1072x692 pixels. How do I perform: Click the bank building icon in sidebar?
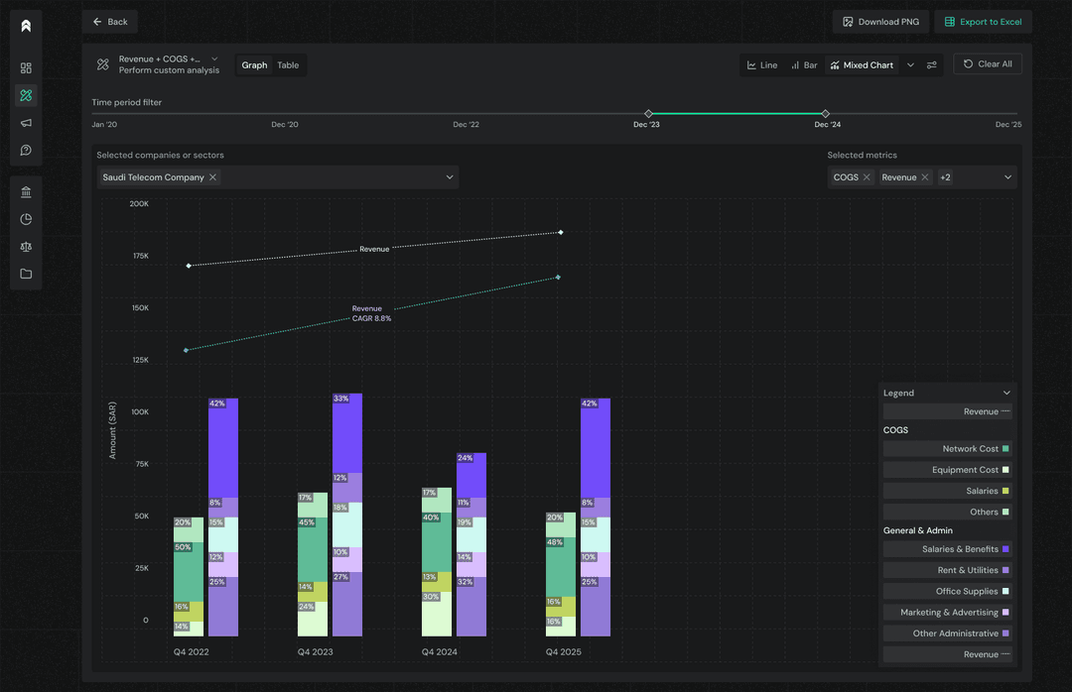point(26,191)
